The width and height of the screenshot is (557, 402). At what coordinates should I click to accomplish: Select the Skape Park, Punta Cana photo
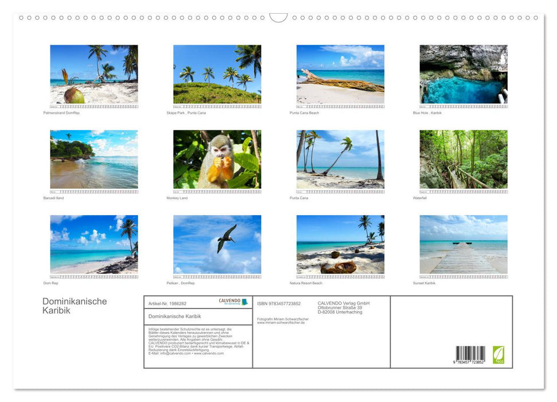click(217, 74)
